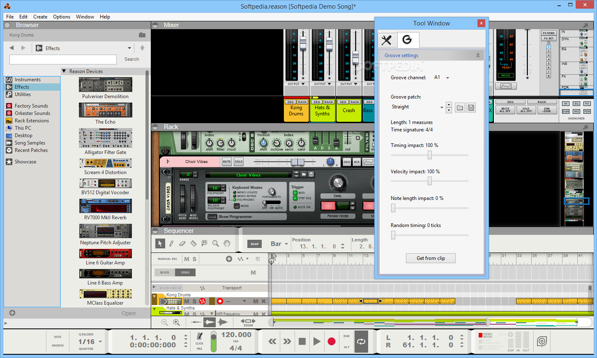Open the tools wrench tab in Tool Window

[387, 40]
